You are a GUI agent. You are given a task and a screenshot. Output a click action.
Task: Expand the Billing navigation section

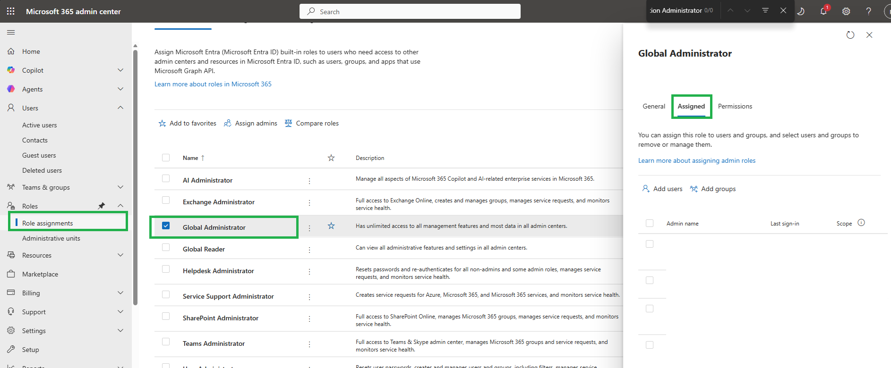coord(120,293)
